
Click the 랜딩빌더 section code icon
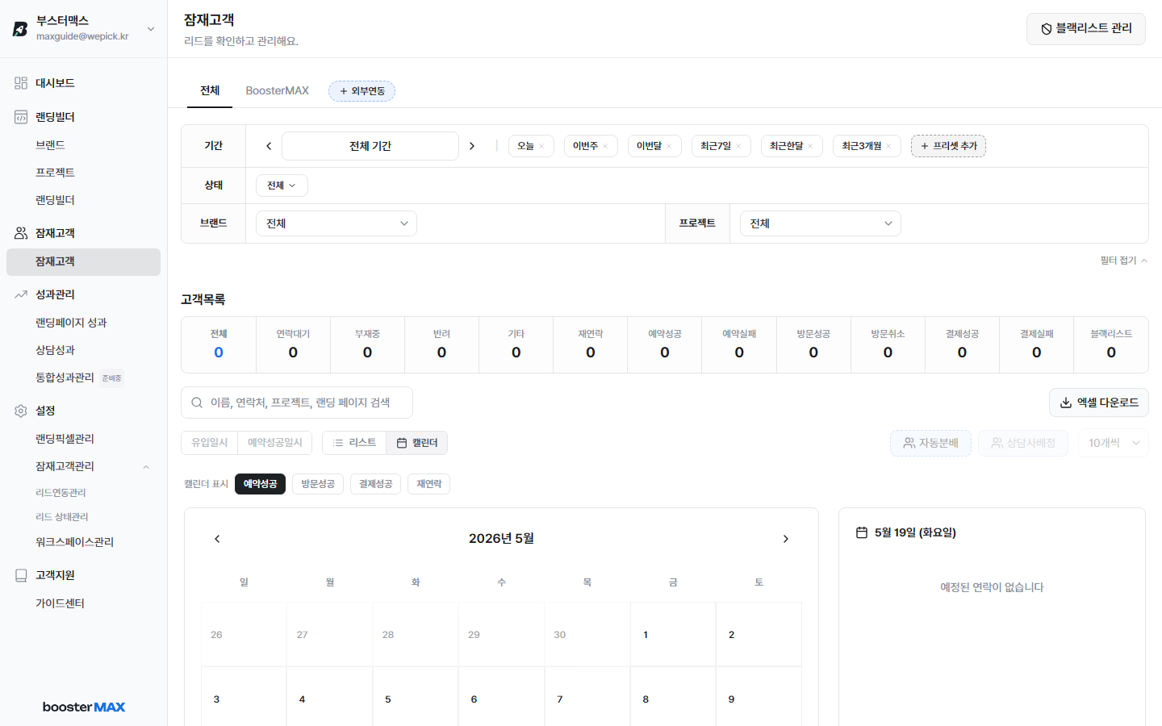21,117
